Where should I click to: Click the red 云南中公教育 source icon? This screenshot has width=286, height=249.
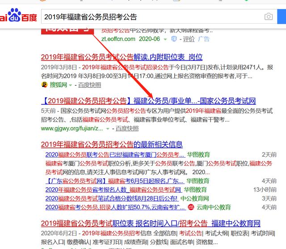(x=191, y=207)
